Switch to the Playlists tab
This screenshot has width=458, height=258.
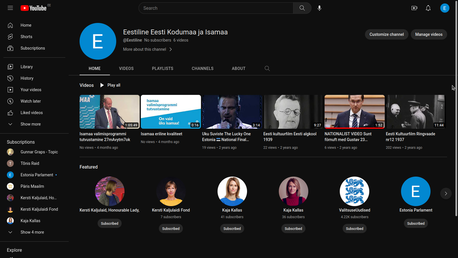(x=163, y=69)
